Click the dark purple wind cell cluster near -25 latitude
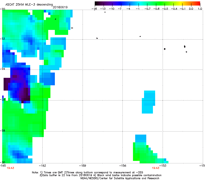 point(20,85)
